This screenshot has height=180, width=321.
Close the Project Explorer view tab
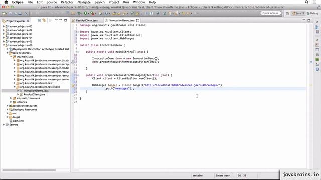[x=28, y=21]
